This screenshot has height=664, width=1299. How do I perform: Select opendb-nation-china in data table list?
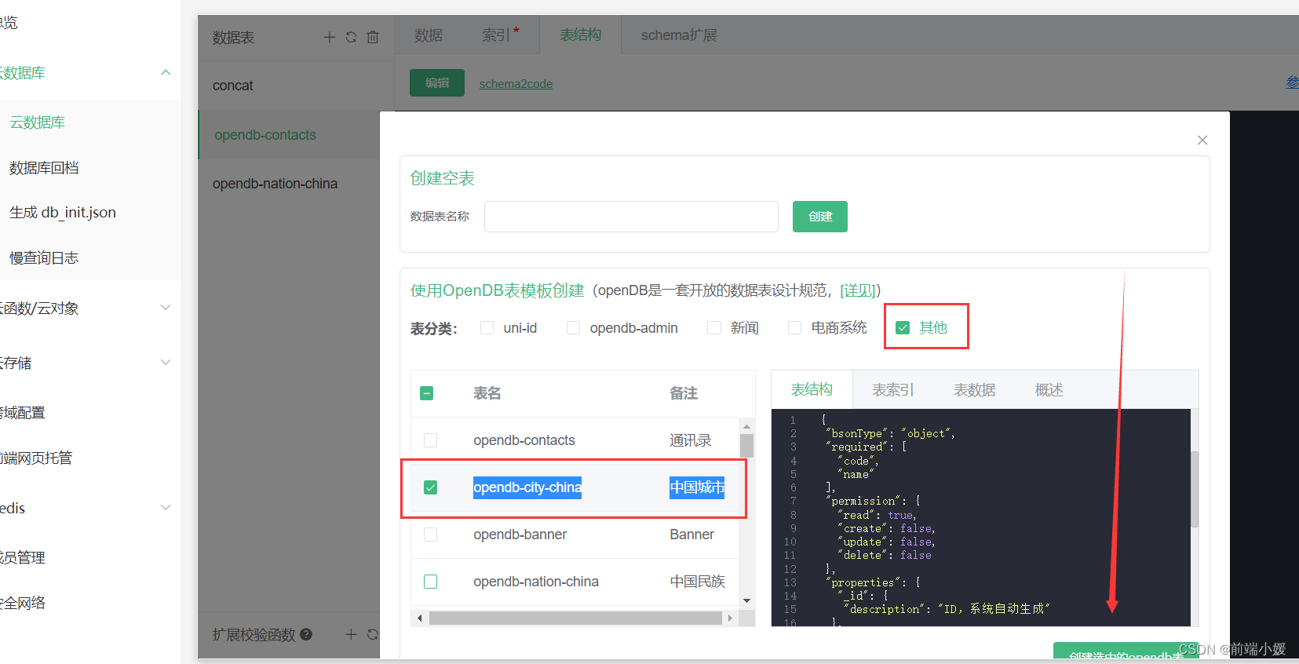[275, 184]
